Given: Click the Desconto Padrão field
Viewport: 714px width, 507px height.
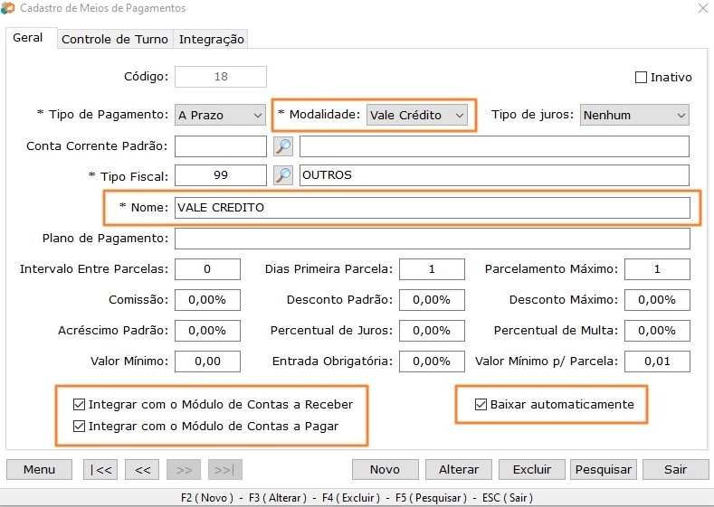Looking at the screenshot, I should [x=433, y=300].
